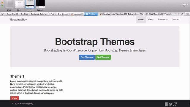190x107 pixels.
Task: Select floor_filler13 in the path bar
Action: [x=12, y=14]
